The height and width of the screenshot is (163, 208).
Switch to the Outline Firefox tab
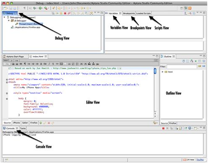(x=173, y=123)
